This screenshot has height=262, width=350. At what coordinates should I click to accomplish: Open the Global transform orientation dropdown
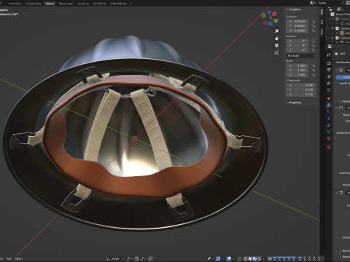pos(115,258)
